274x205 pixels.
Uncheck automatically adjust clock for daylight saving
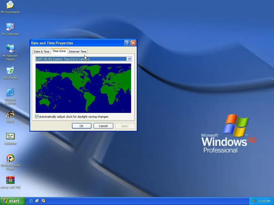[37, 117]
